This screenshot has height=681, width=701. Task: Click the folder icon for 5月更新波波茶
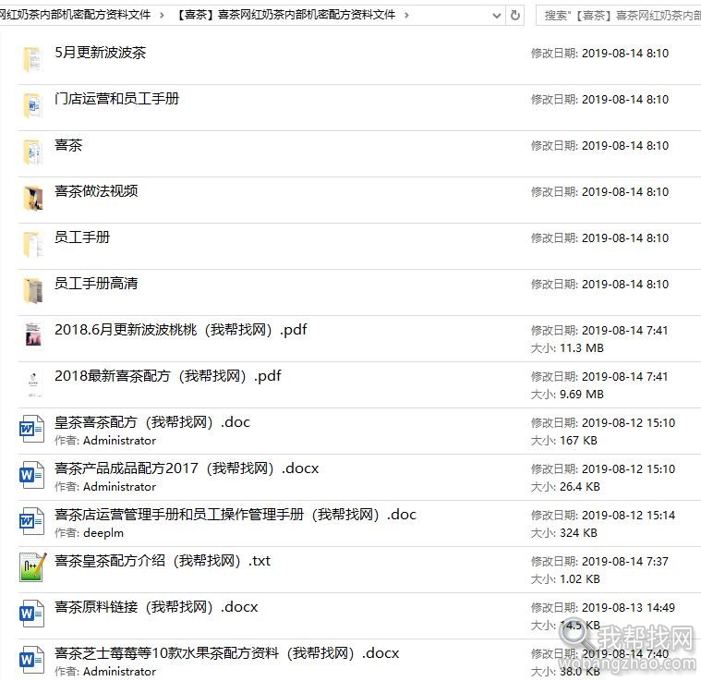coord(32,59)
